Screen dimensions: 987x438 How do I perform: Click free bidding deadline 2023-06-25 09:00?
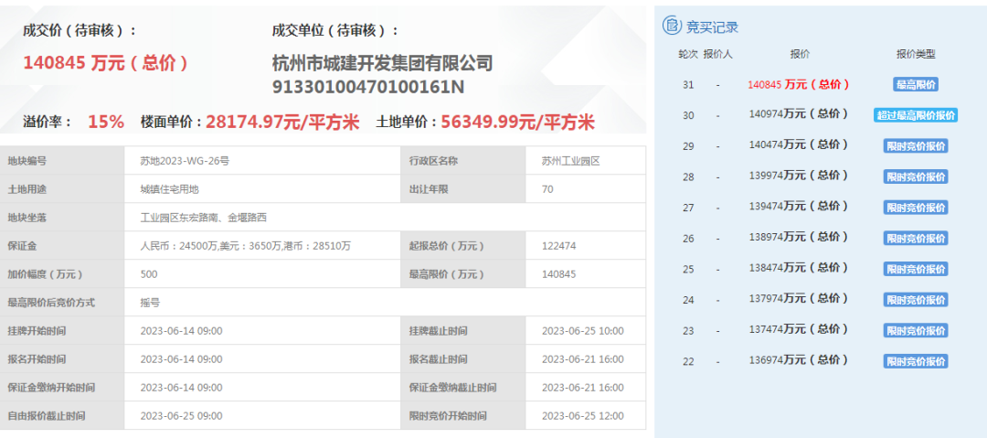181,416
